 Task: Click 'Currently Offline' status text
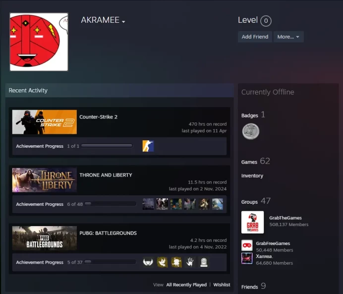point(268,92)
